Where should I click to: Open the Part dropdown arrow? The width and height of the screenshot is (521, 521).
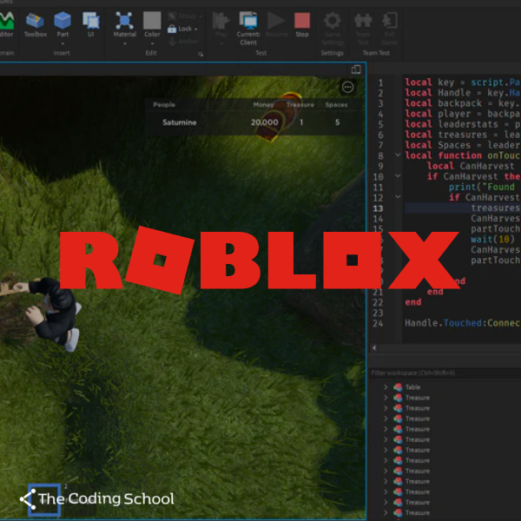[63, 43]
